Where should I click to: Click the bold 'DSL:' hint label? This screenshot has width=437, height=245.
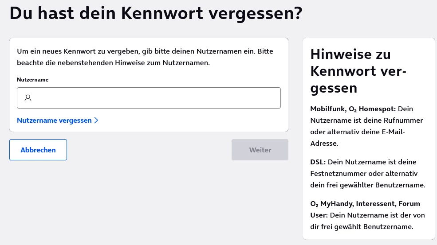point(318,162)
